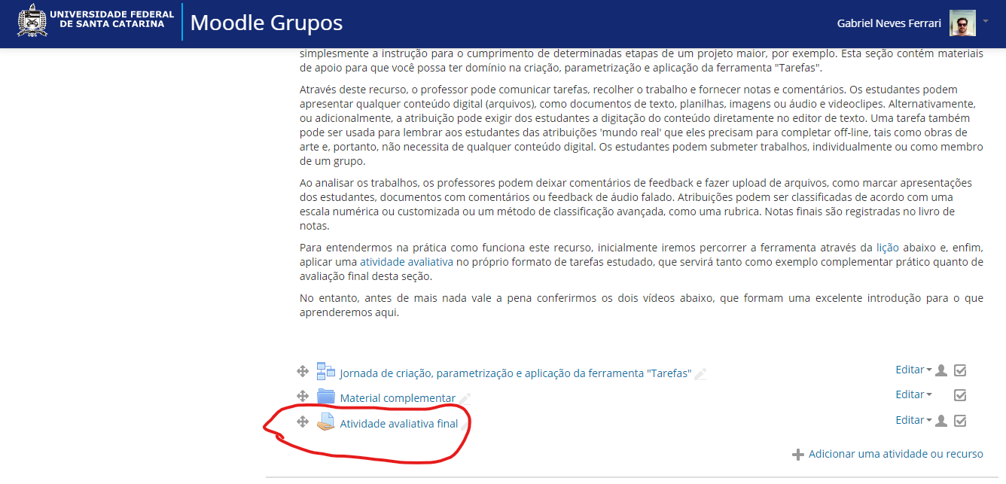Click the person icon in Atividade avaliativa final row

940,421
